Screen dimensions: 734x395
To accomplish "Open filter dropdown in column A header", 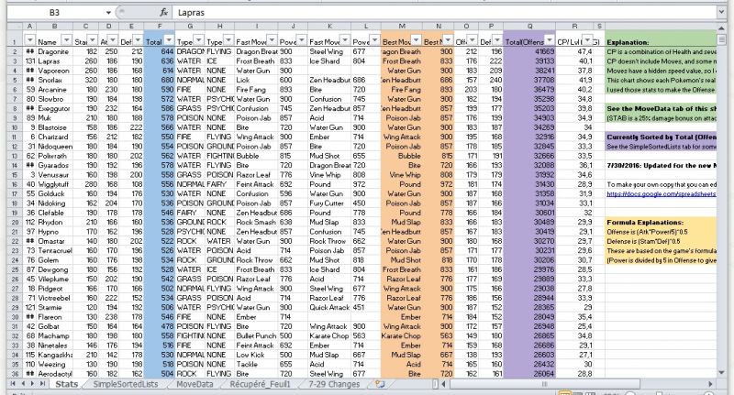I will point(31,42).
